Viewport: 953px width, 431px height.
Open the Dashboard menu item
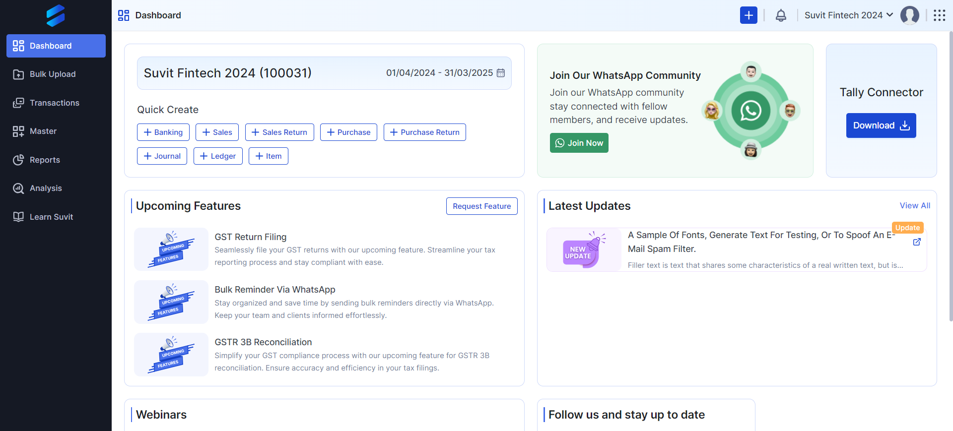click(56, 46)
